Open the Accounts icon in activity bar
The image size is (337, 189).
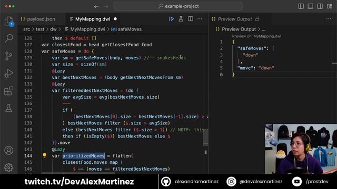(x=9, y=151)
